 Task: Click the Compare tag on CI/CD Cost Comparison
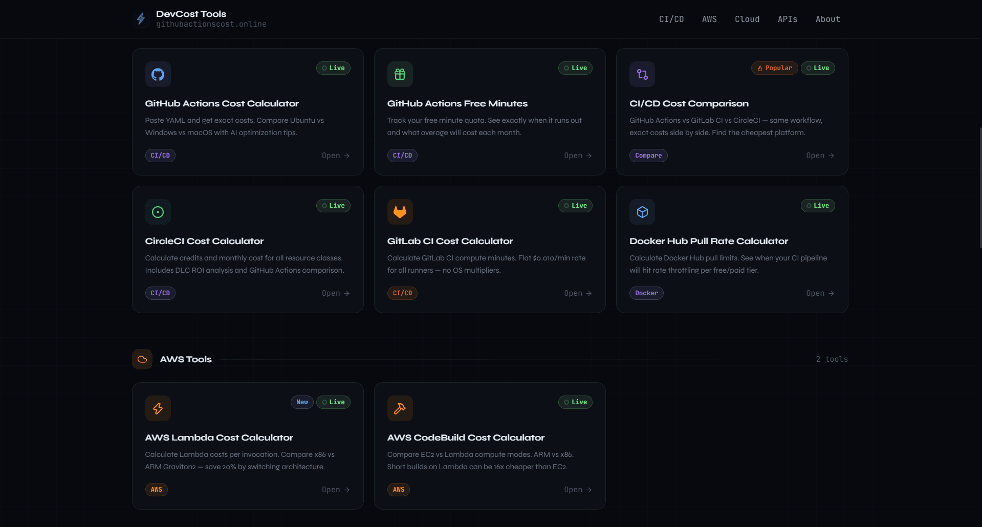648,156
